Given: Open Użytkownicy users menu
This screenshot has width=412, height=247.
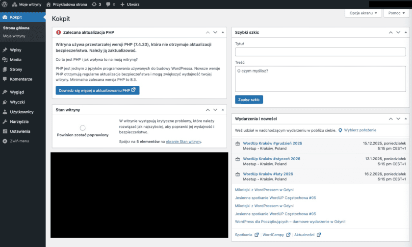Looking at the screenshot, I should 23,112.
